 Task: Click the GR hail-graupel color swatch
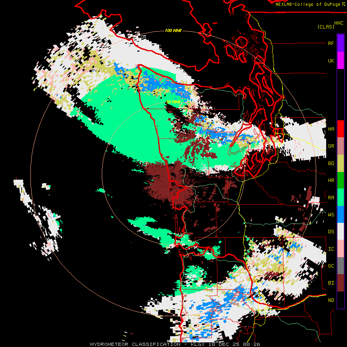pyautogui.click(x=340, y=146)
